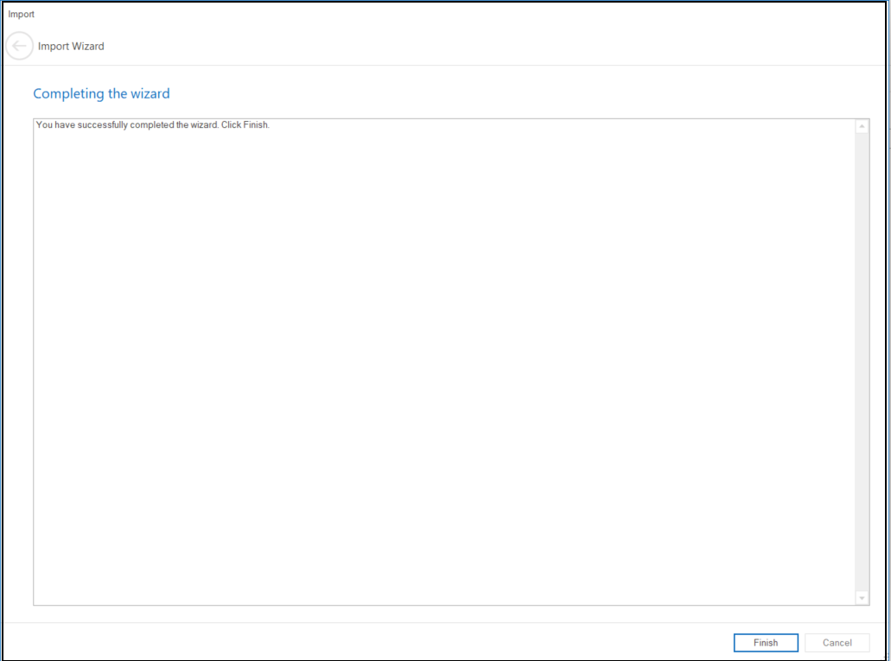This screenshot has width=891, height=661.
Task: Click the vertical scrollbar track
Action: 862,363
